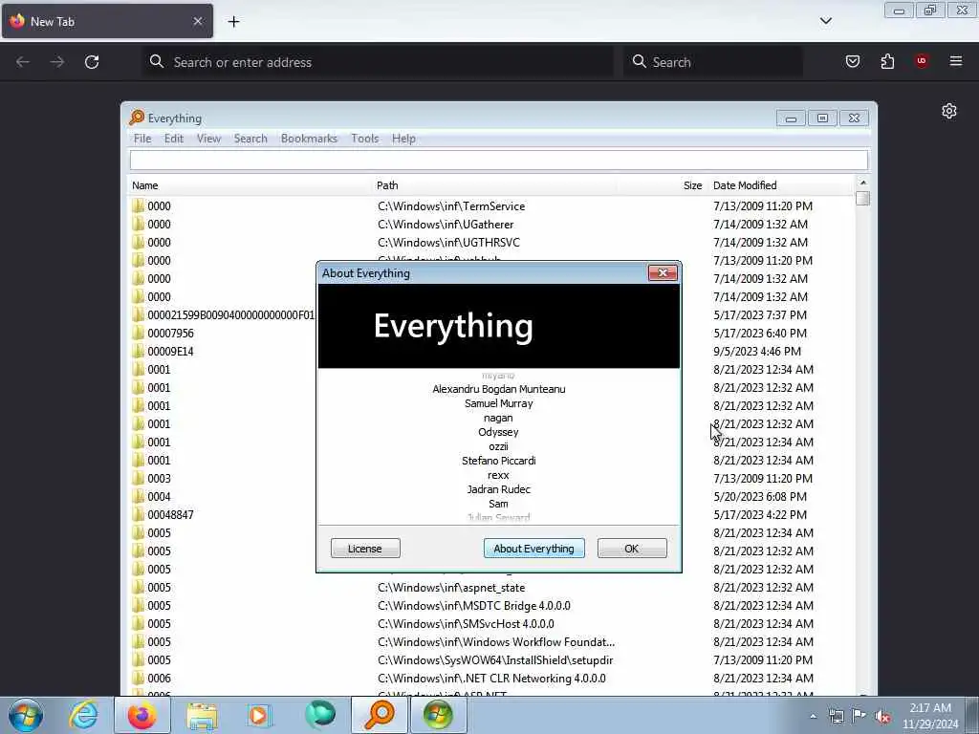Screen dimensions: 979x734
Task: Open the Edit menu in Everything
Action: (x=174, y=139)
